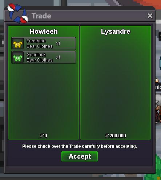Close the Trade window

click(150, 16)
